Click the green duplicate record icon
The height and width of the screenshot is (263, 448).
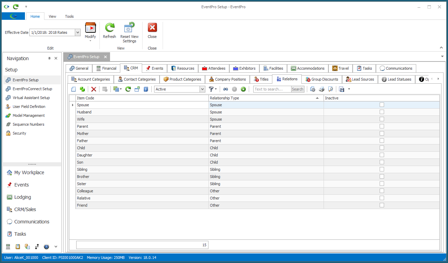(82, 89)
